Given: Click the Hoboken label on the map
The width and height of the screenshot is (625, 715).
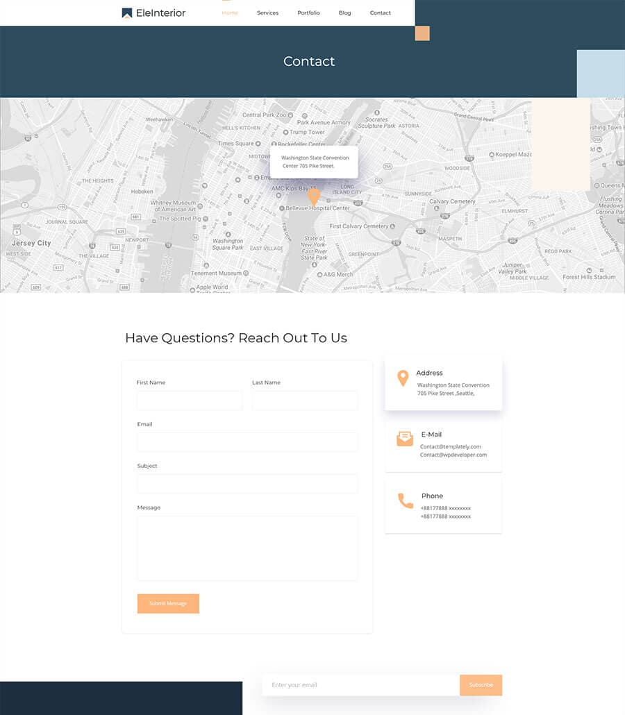Looking at the screenshot, I should [x=142, y=192].
